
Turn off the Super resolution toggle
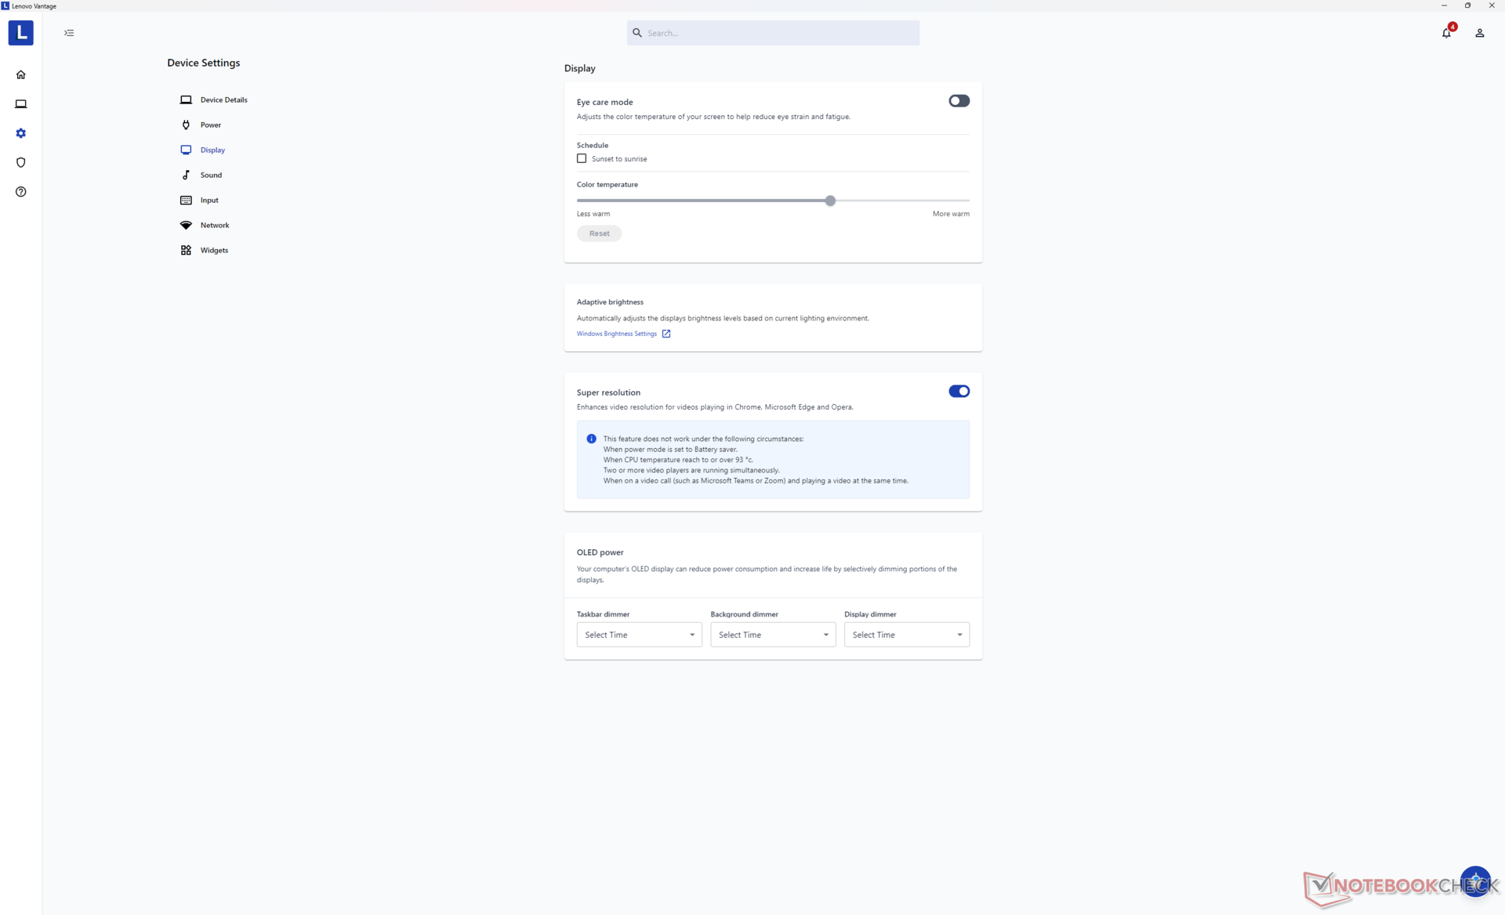pyautogui.click(x=959, y=392)
